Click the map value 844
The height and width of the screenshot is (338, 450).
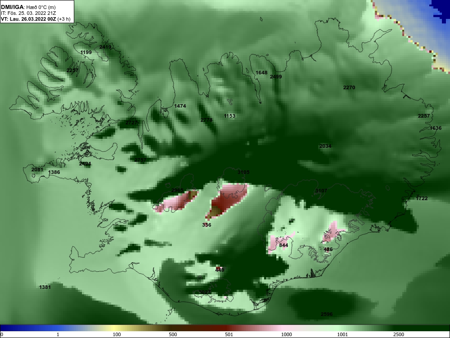283,245
